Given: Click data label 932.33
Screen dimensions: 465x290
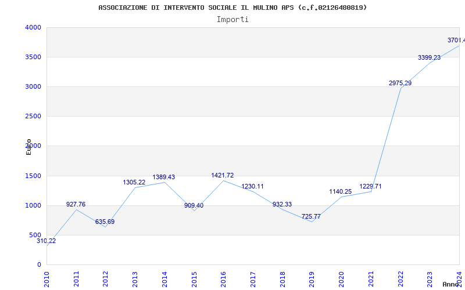Looking at the screenshot, I should point(282,204).
